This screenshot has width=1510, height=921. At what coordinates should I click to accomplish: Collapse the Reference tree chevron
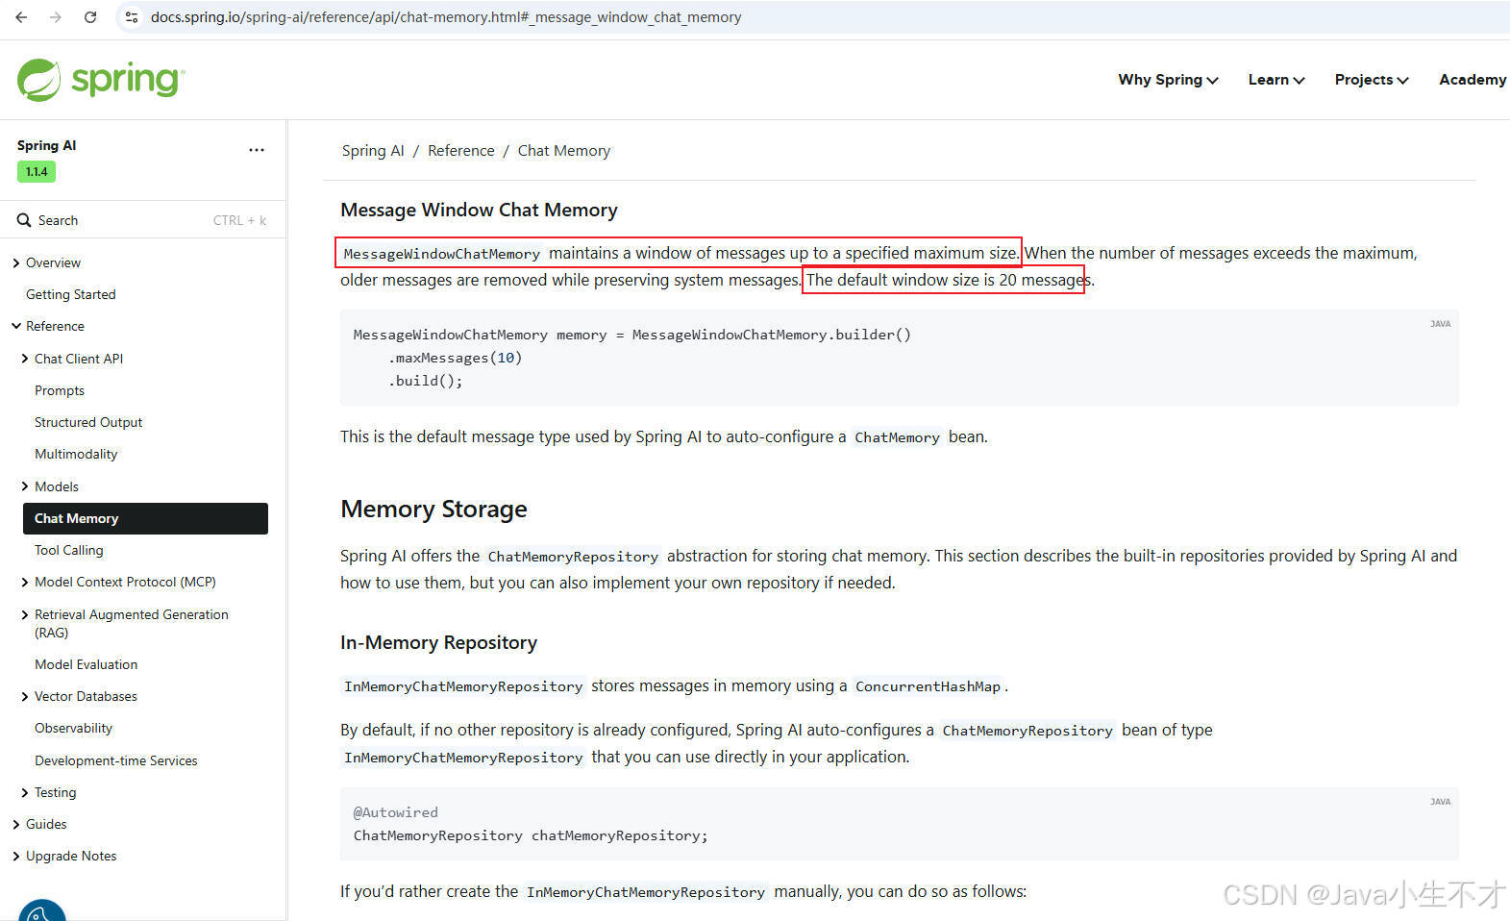coord(16,326)
